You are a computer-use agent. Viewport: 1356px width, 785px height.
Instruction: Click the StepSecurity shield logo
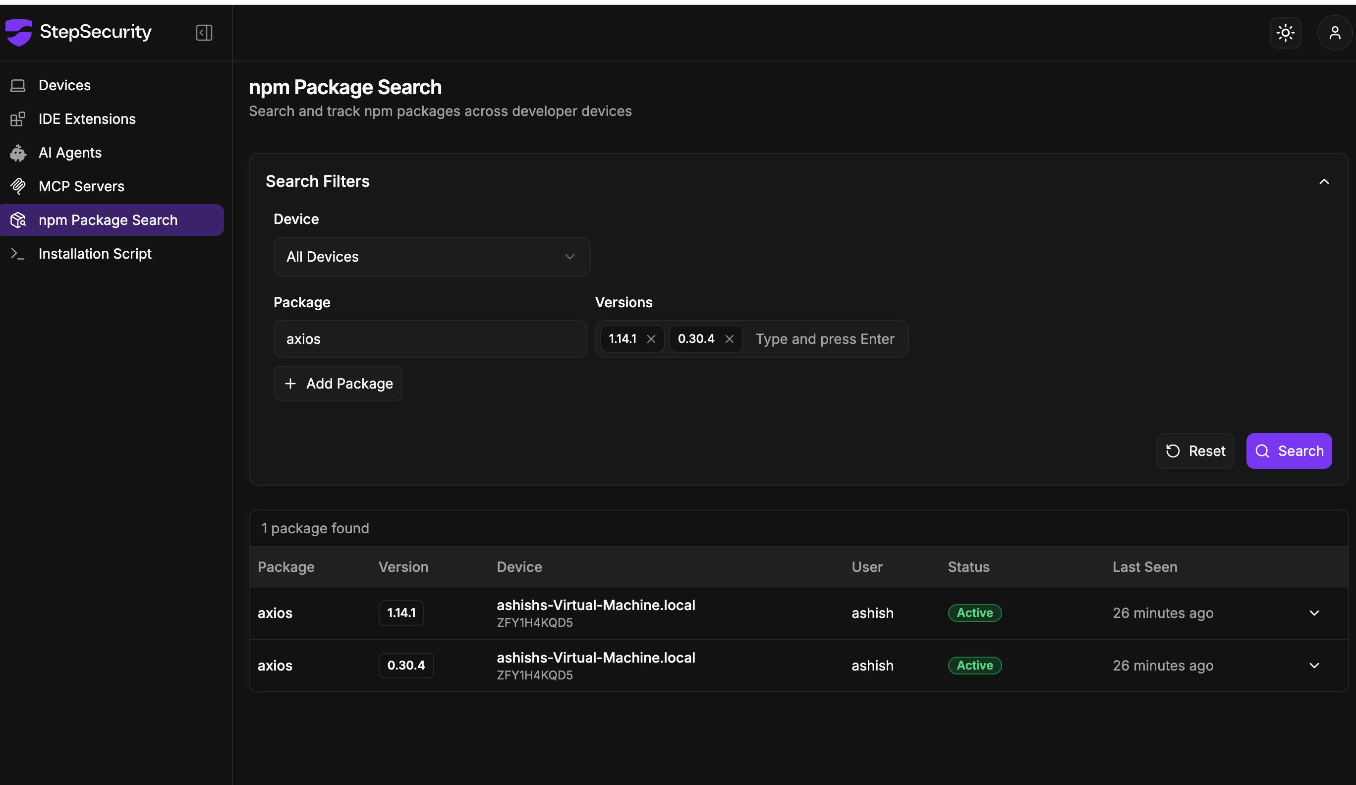click(x=19, y=32)
